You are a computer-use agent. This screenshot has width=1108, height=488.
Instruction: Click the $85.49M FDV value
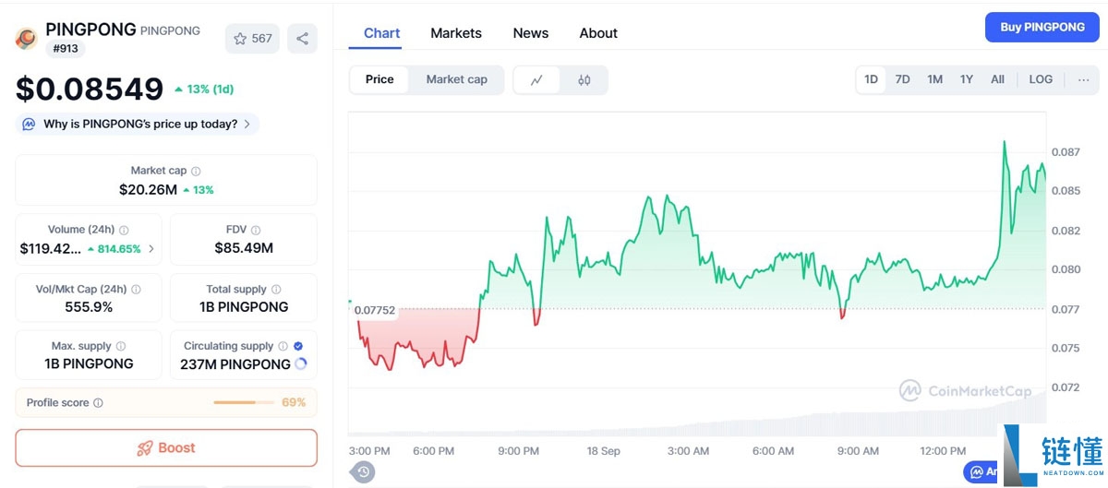point(244,248)
